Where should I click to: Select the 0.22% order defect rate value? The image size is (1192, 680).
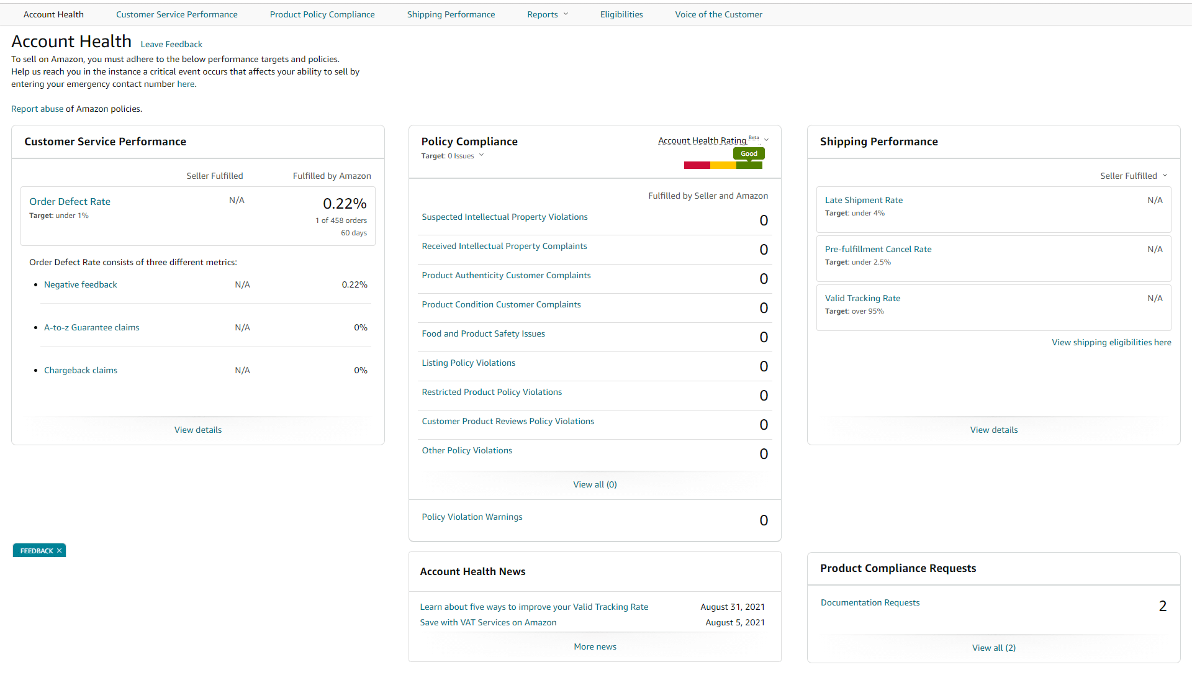pos(345,203)
